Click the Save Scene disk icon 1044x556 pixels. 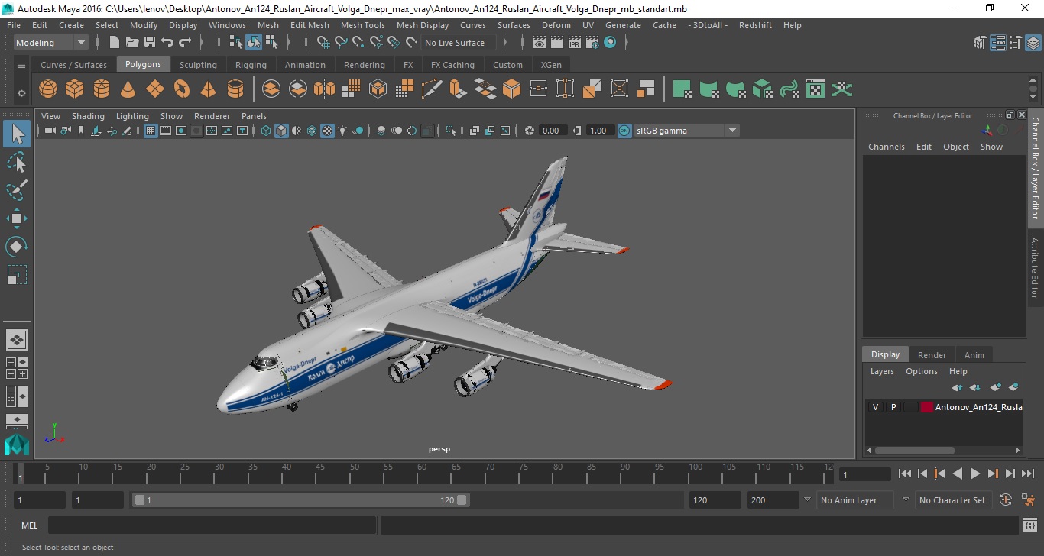[150, 43]
